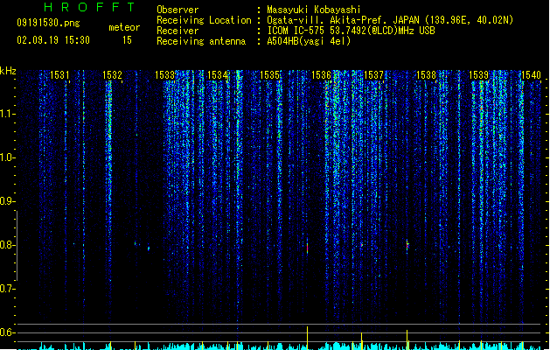Click the Ogata-vill. Akita-Pref. JAPAN location text

(390, 20)
